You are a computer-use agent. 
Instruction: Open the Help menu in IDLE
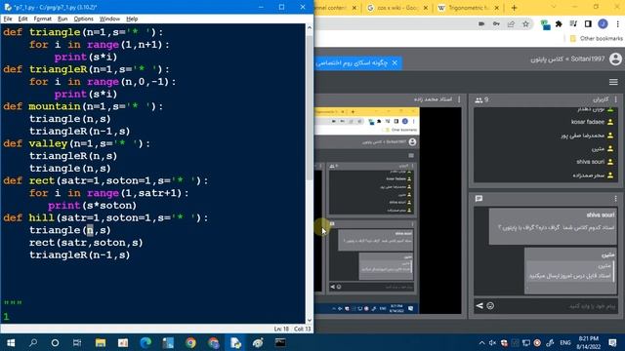point(132,19)
